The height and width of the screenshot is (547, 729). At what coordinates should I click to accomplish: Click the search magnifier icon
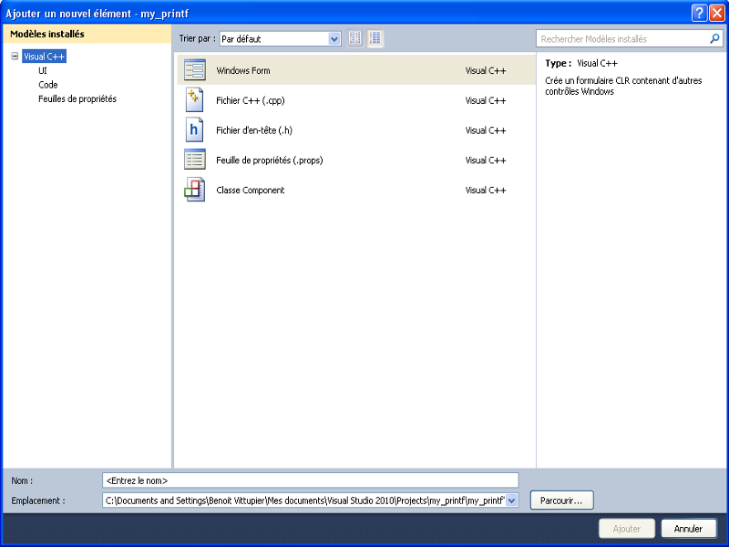click(714, 39)
